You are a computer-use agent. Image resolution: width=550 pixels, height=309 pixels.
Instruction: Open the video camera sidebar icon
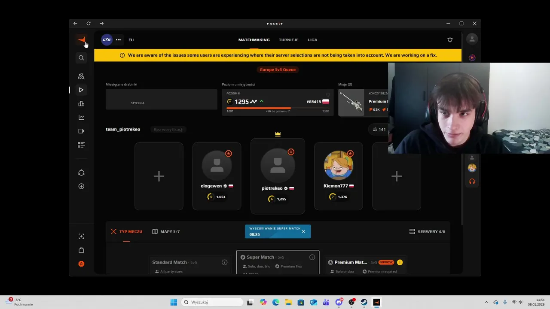tap(81, 131)
